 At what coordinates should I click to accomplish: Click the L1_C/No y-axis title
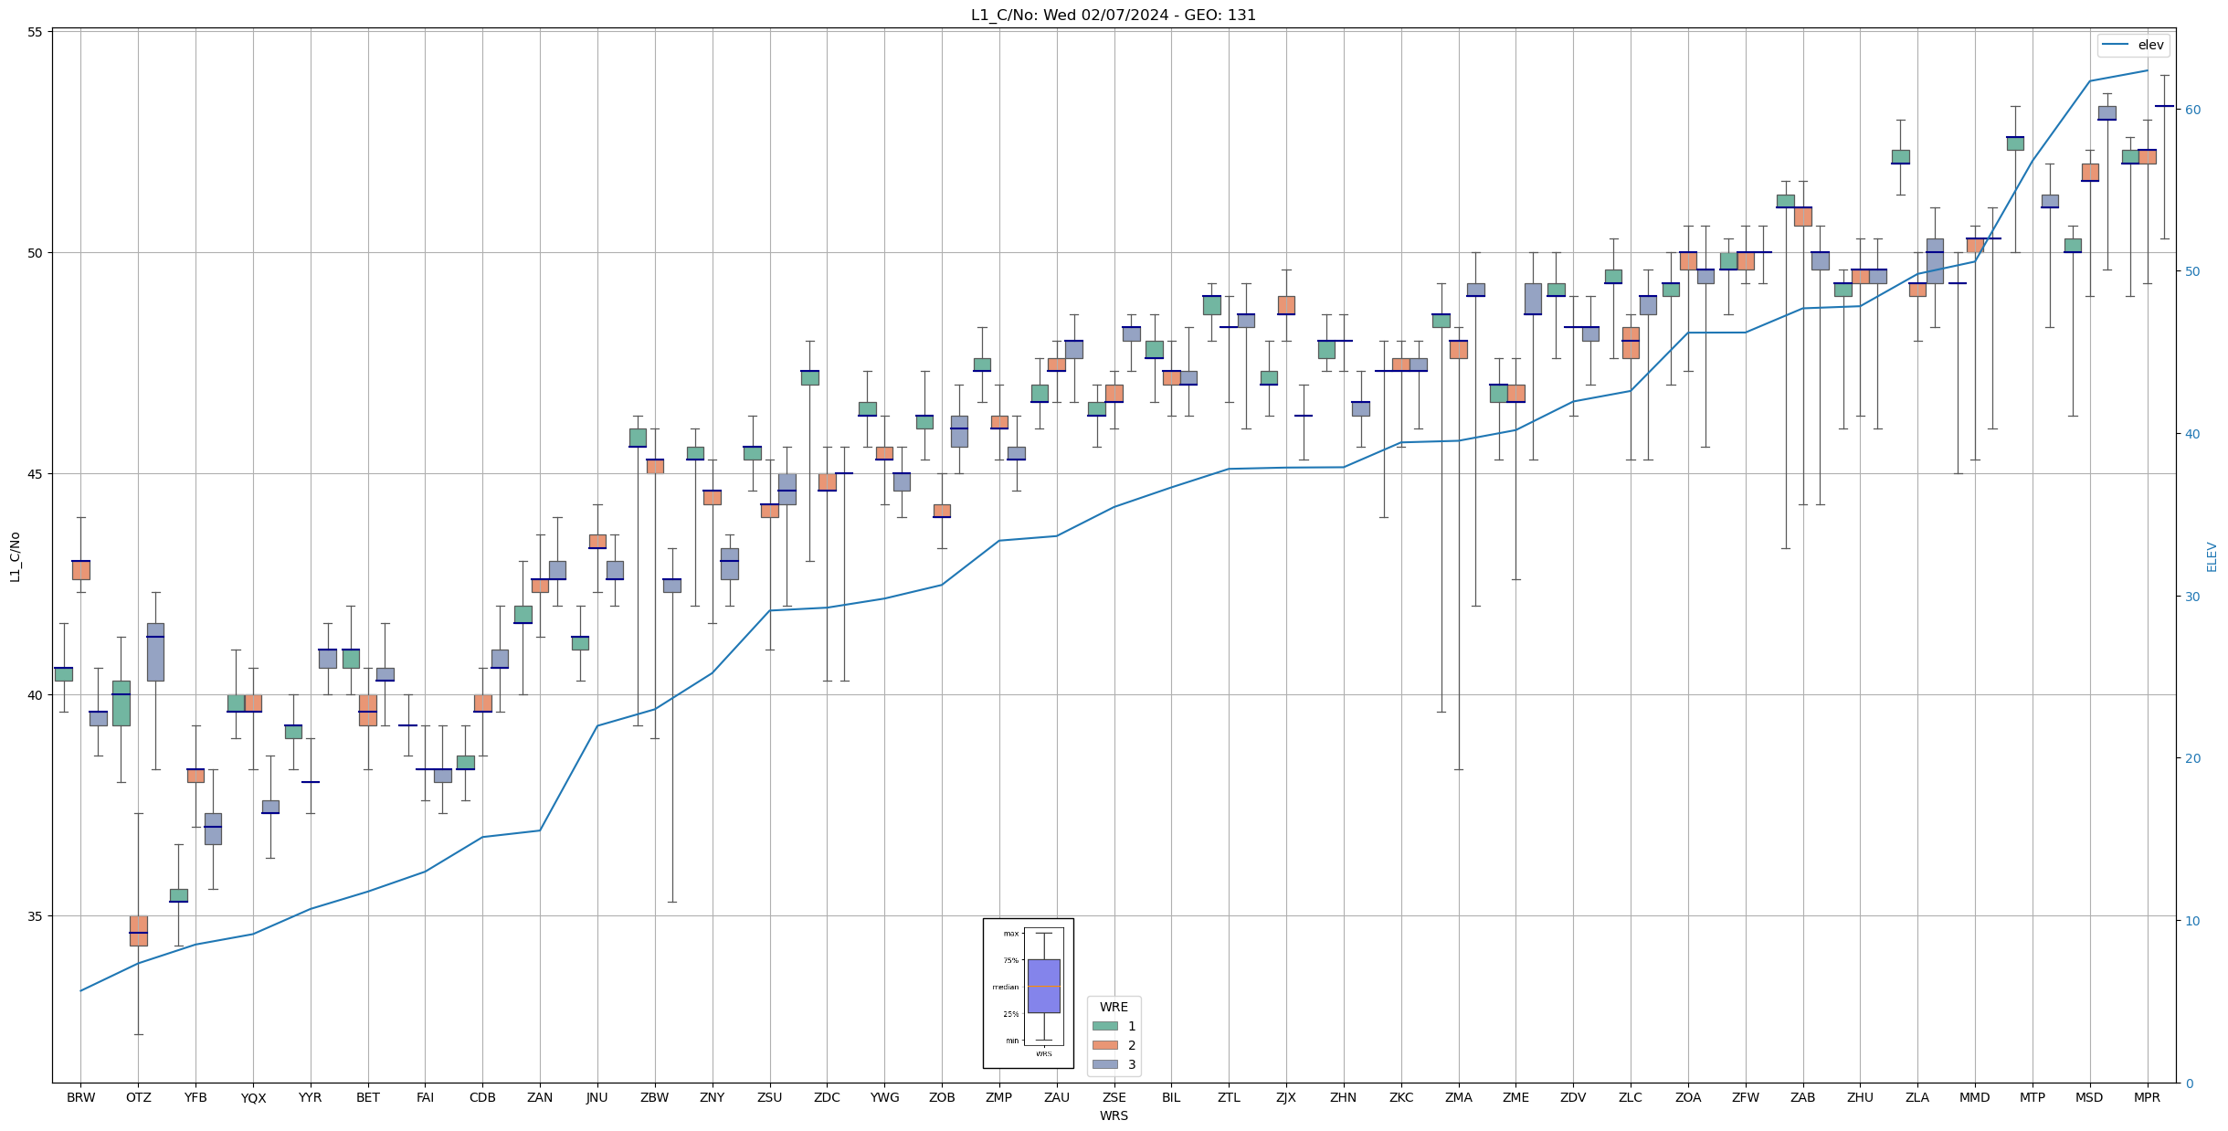point(15,556)
